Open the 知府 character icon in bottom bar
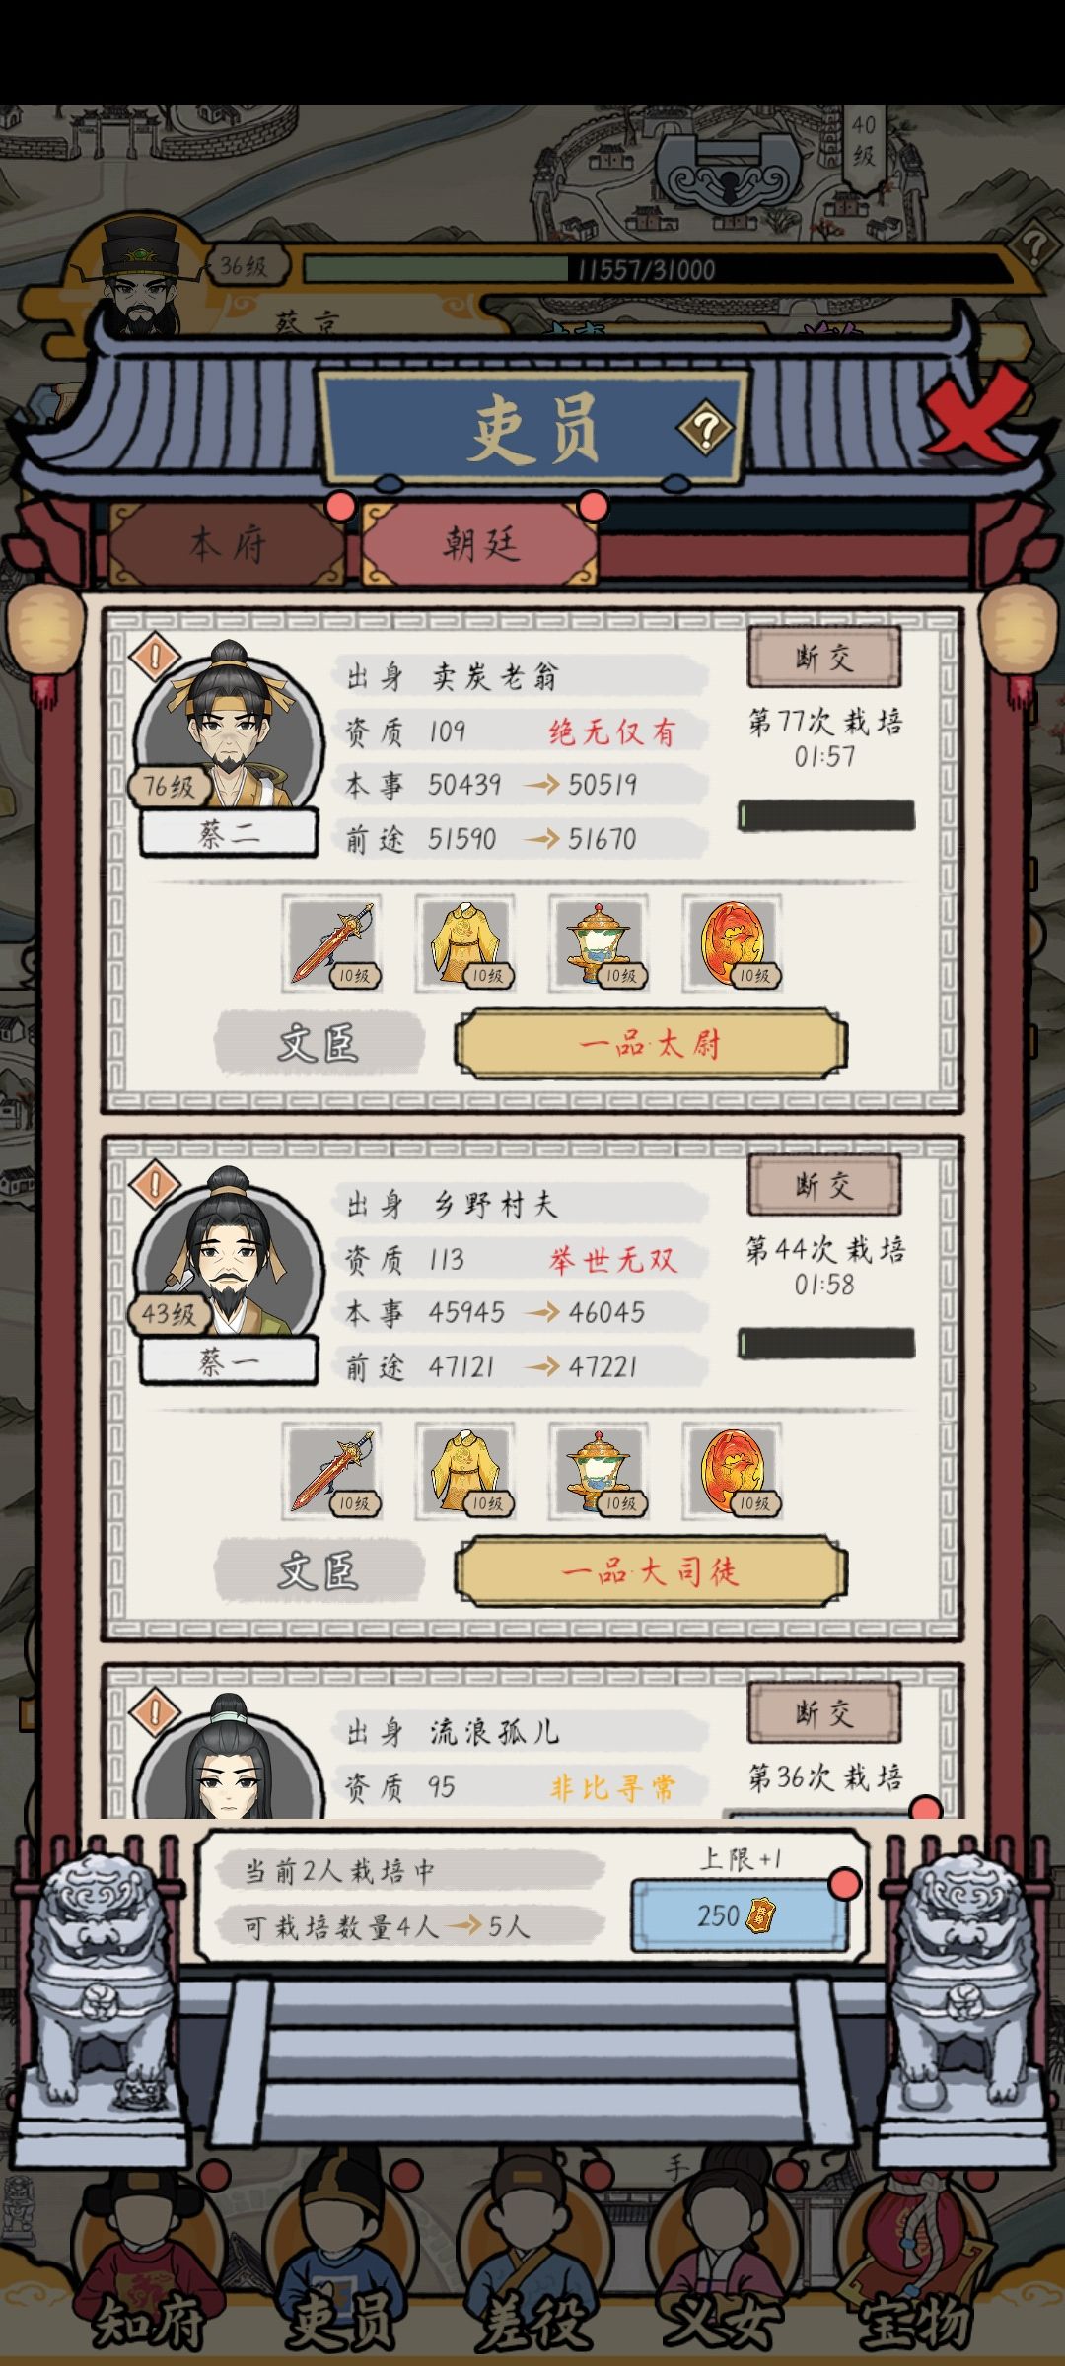Screen dimensions: 1065x2366 148,2258
